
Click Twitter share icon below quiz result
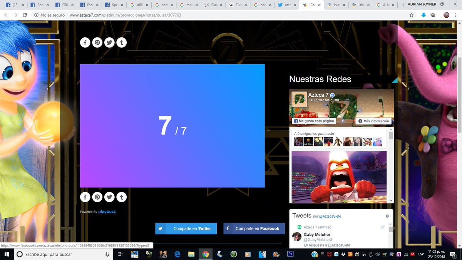click(110, 197)
